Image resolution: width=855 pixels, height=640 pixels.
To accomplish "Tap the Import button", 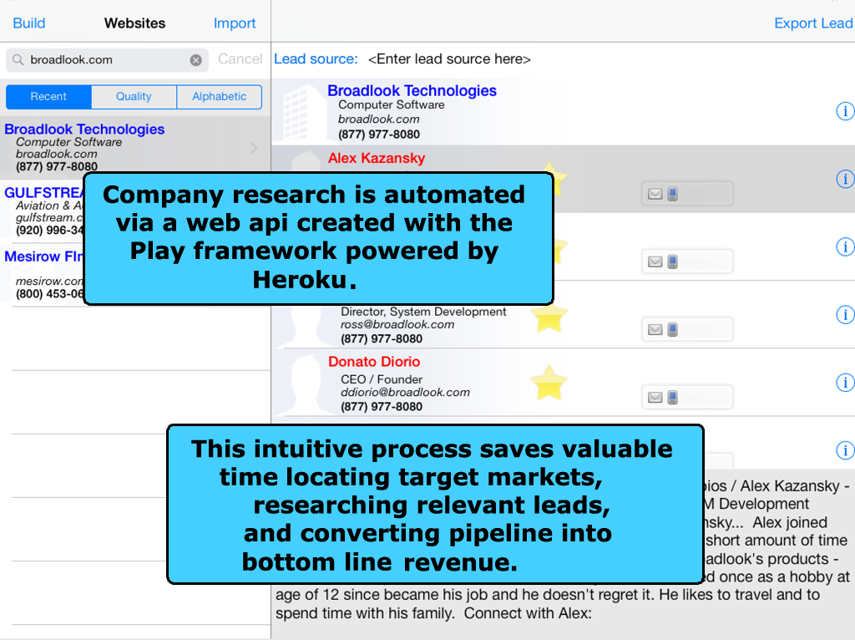I will pyautogui.click(x=235, y=23).
